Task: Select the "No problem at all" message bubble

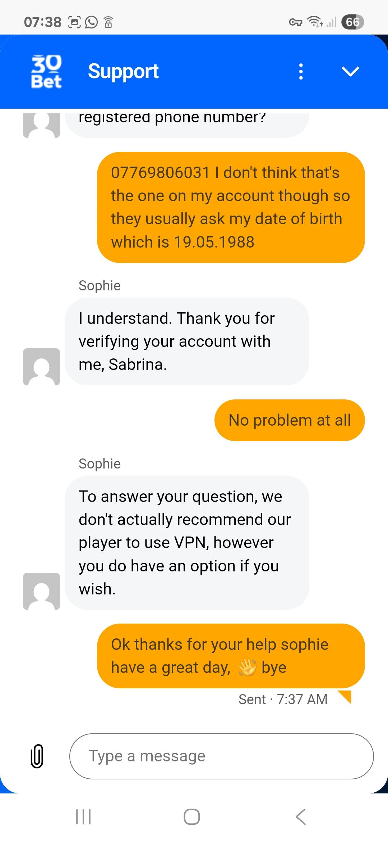Action: click(x=290, y=420)
